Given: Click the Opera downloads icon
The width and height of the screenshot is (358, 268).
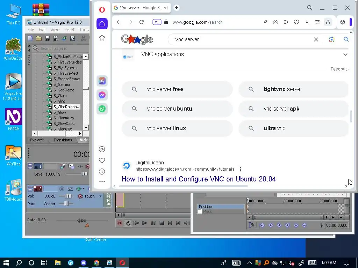Looking at the screenshot, I should [x=307, y=22].
